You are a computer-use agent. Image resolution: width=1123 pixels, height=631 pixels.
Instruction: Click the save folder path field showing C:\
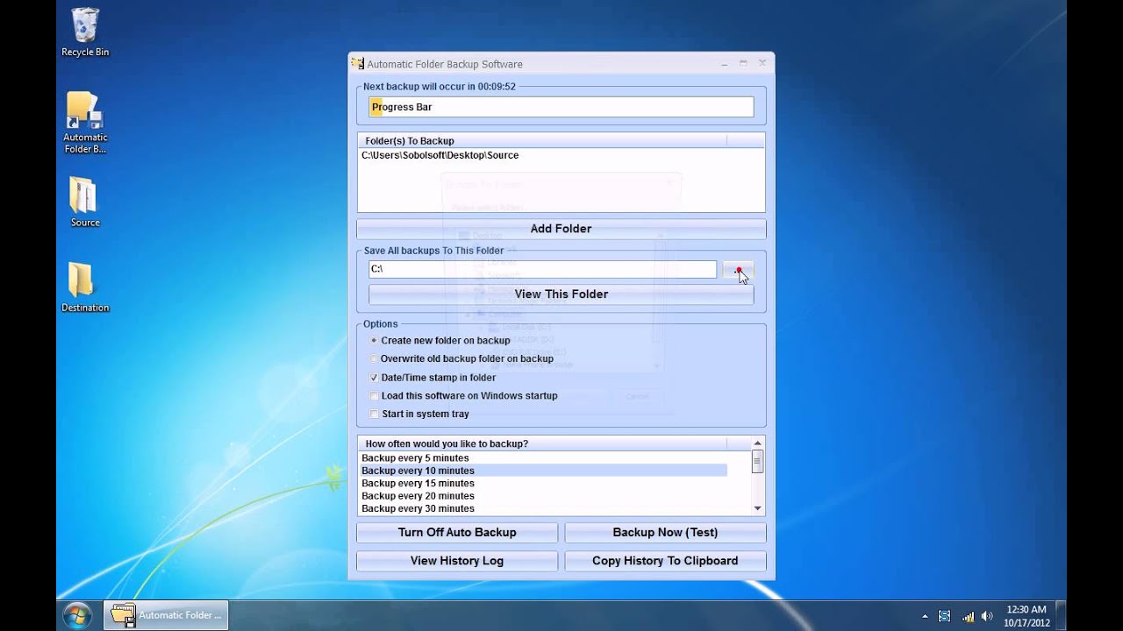pos(542,270)
